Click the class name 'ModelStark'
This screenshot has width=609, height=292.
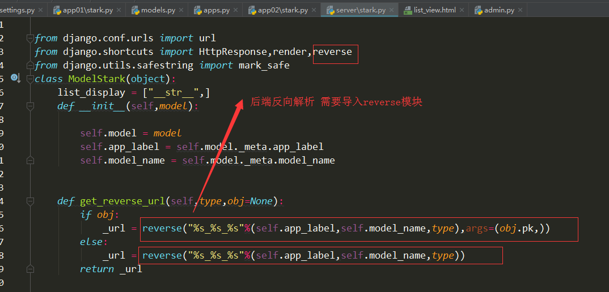pos(97,79)
